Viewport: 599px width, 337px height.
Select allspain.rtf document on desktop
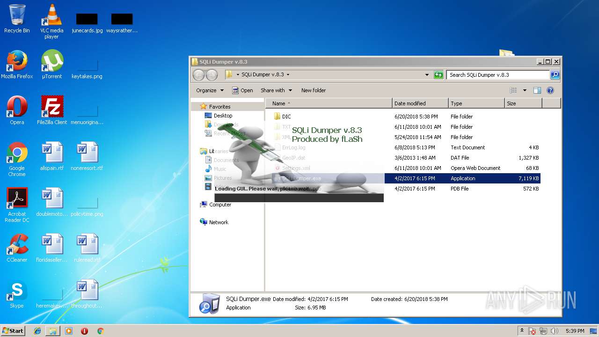tap(51, 156)
